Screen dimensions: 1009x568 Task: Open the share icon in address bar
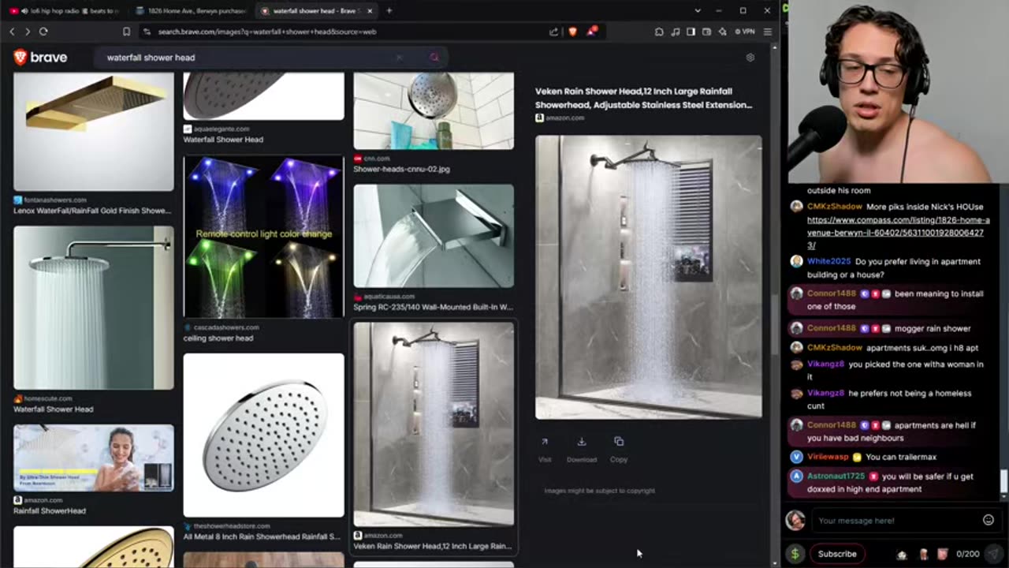(554, 32)
